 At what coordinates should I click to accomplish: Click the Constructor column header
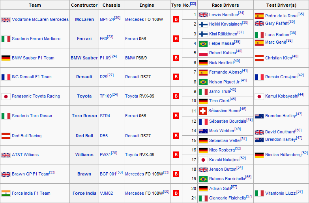(x=84, y=5)
